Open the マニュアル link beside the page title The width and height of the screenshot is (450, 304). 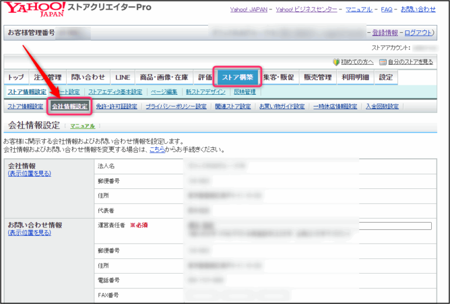coord(82,126)
